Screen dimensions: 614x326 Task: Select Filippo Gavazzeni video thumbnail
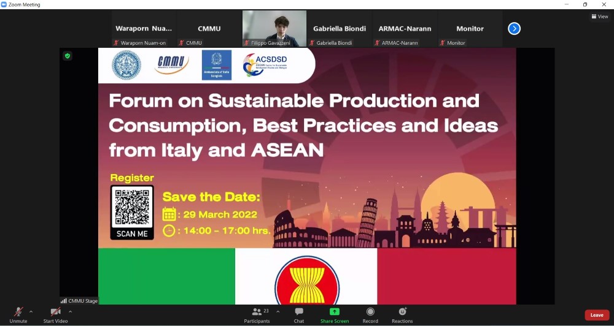[274, 28]
